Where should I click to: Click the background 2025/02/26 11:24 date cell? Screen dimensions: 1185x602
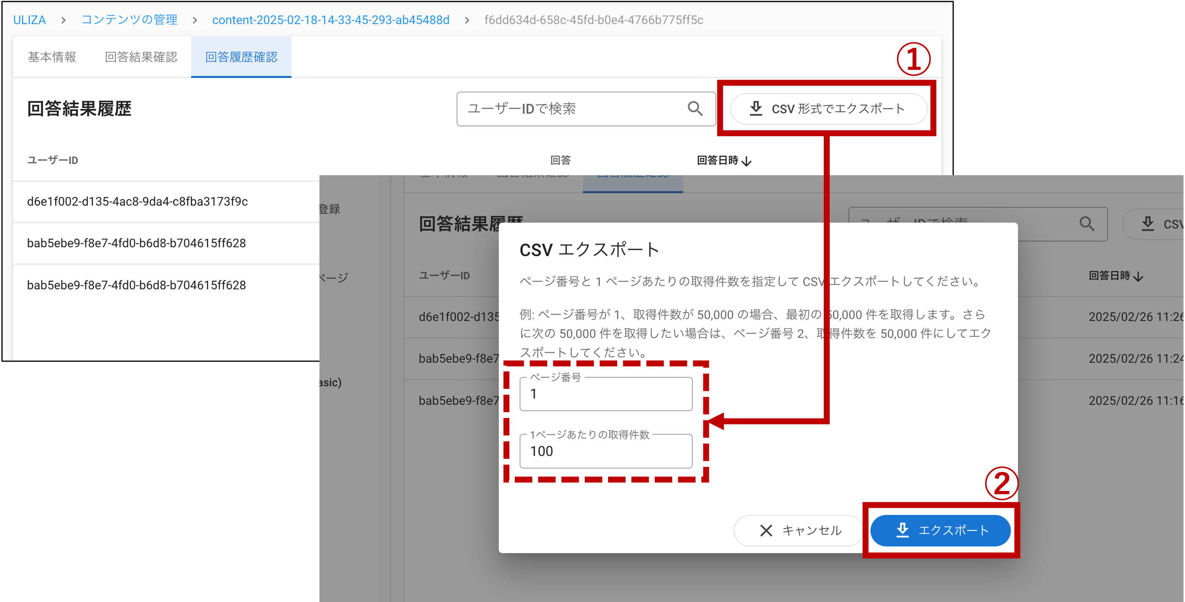tap(1135, 358)
